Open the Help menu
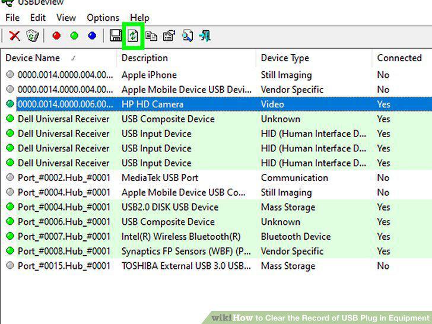Screen dimensions: 432x324 coord(139,18)
